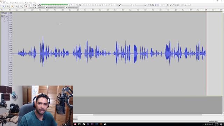224x126 pixels.
Task: Undo the last action
Action: 161,5
